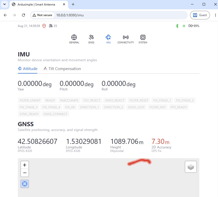
Task: Open the Chrome three-dot menu
Action: coord(215,15)
